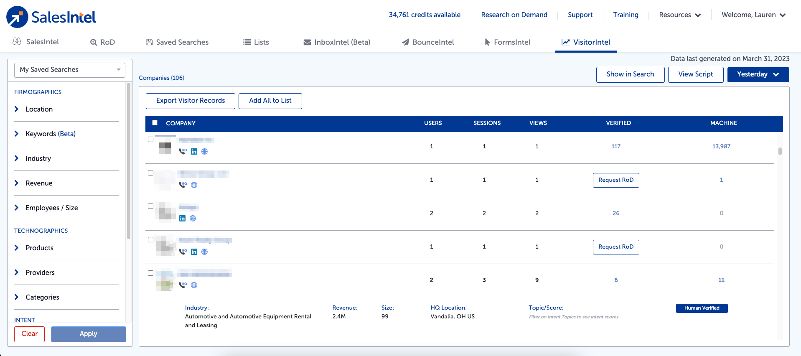801x356 pixels.
Task: Open the Training link
Action: click(626, 15)
